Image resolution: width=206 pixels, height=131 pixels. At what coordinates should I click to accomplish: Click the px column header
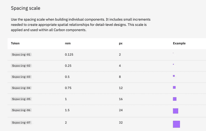121,43
